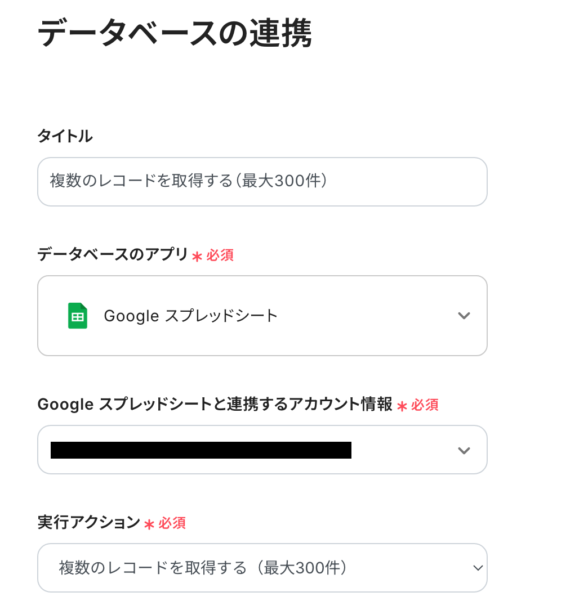Click 複数のレコードを取得する text in 実行アクション select

tap(203, 568)
